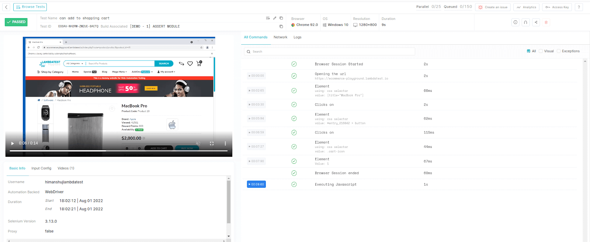
Task: Edit the test name with pencil icon
Action: [x=275, y=18]
